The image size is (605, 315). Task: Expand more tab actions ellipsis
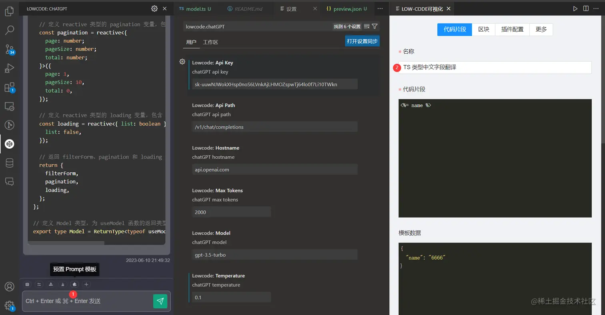(x=380, y=8)
